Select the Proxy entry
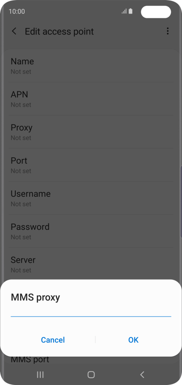The width and height of the screenshot is (182, 385). pos(91,132)
